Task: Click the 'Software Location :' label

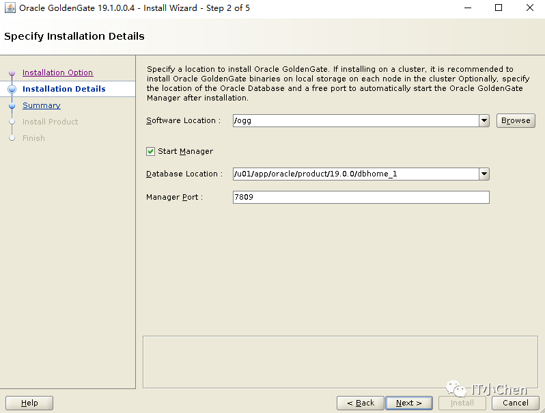Action: [x=183, y=120]
